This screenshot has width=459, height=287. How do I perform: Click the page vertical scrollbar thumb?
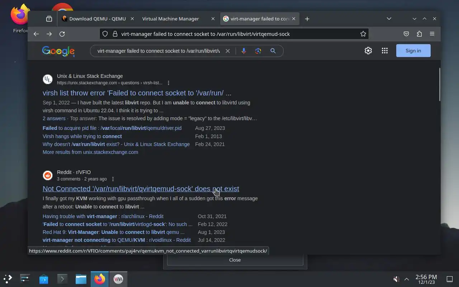439,84
